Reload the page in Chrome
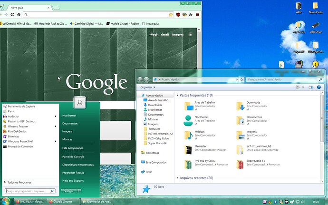 pyautogui.click(x=12, y=14)
